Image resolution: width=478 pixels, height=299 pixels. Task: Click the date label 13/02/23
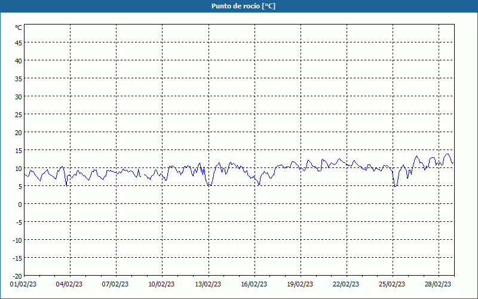click(208, 285)
